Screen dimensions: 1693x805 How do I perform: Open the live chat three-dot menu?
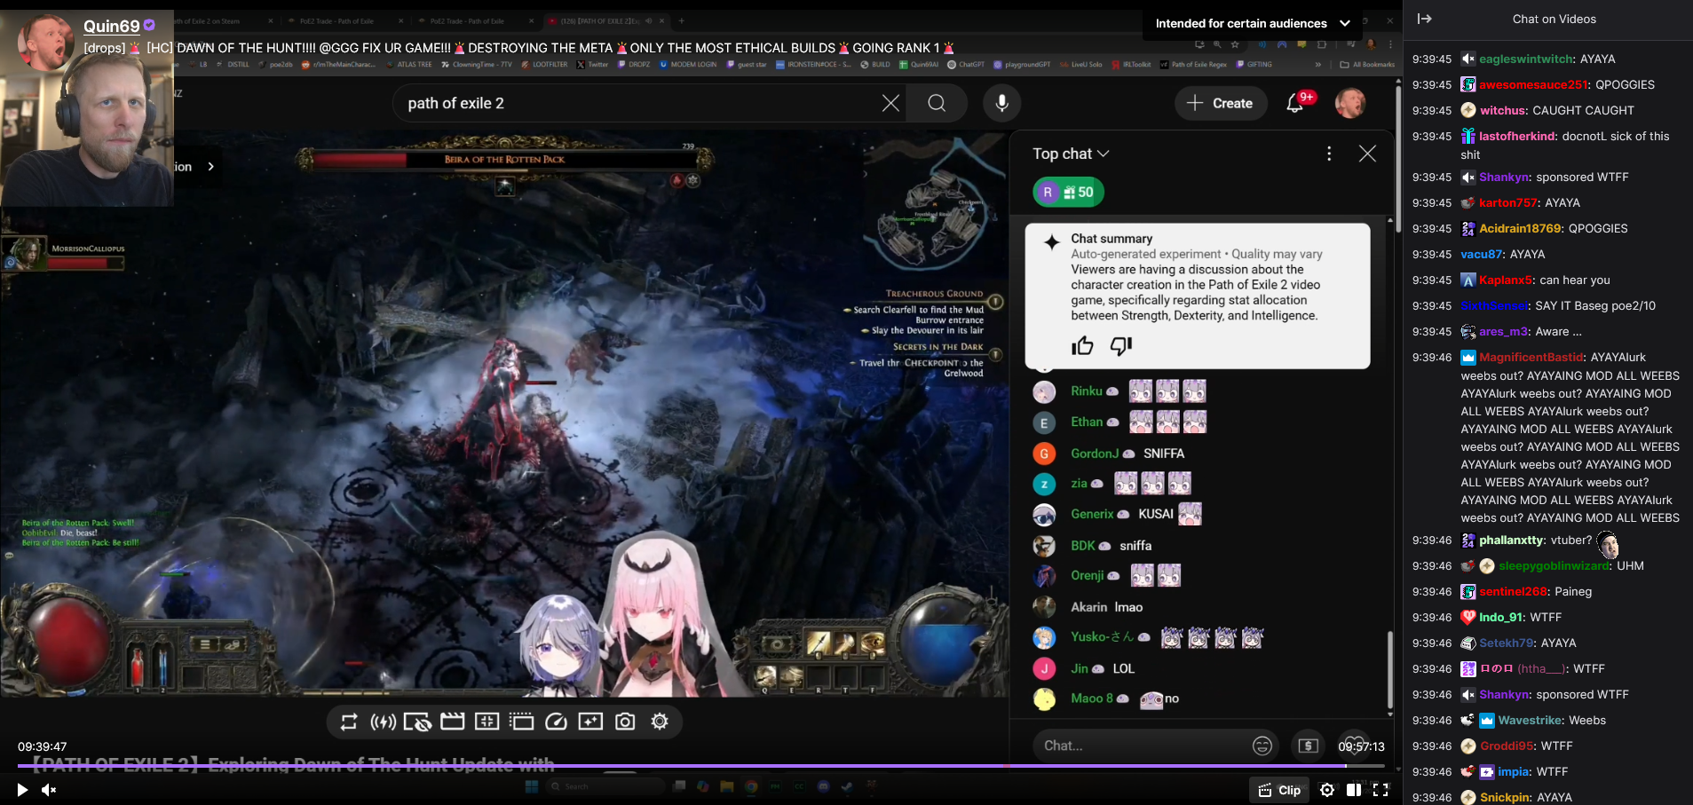coord(1329,154)
